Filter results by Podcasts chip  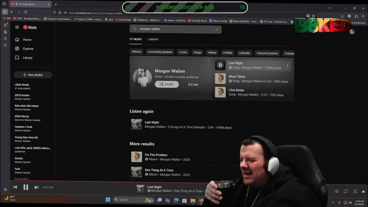pos(289,53)
